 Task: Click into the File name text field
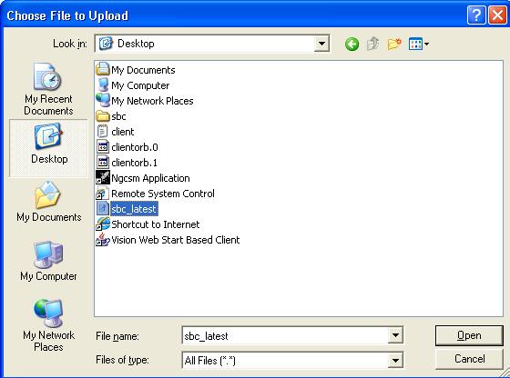click(x=285, y=336)
